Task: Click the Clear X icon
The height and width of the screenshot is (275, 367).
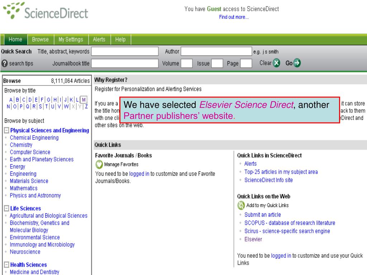Action: point(276,63)
